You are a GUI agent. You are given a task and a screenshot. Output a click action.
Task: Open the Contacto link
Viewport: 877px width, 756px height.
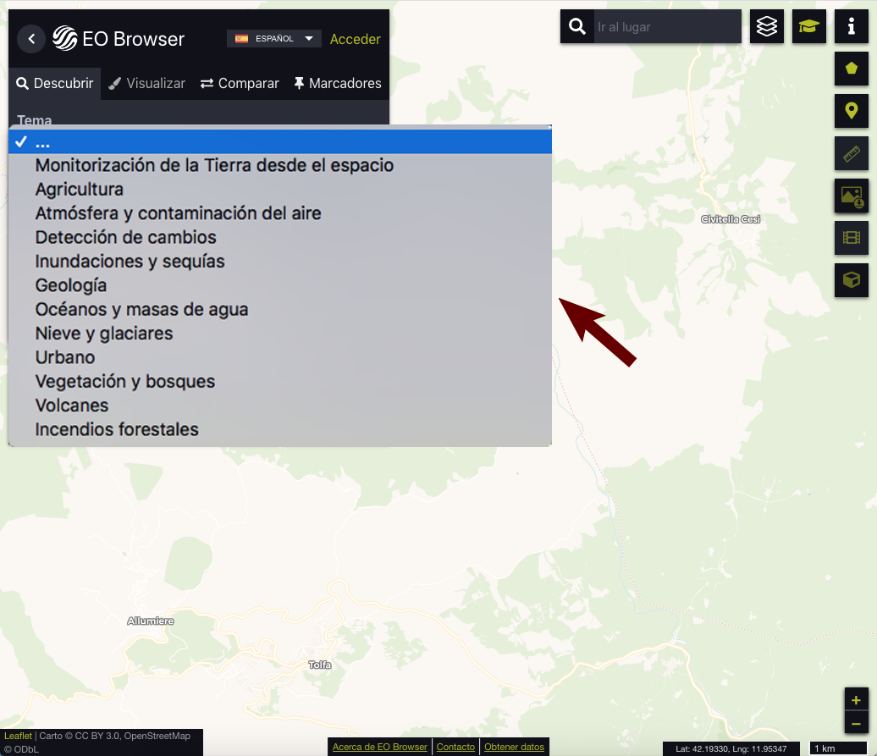tap(455, 747)
